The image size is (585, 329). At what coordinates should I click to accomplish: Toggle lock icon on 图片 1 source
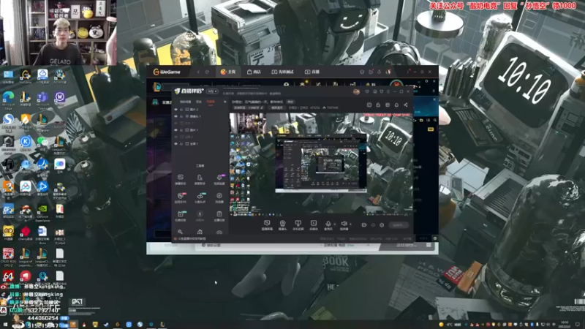(181, 130)
